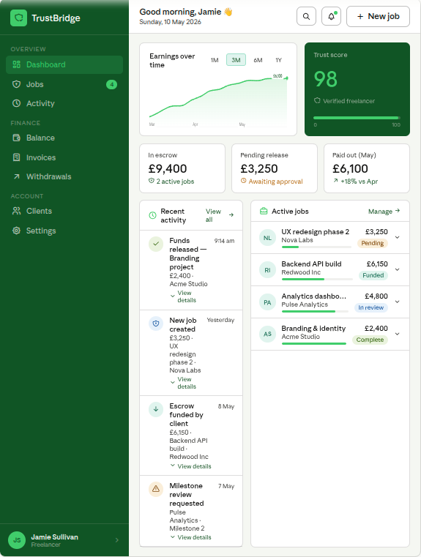The width and height of the screenshot is (421, 557).
Task: Click the In review status badge
Action: coord(371,307)
